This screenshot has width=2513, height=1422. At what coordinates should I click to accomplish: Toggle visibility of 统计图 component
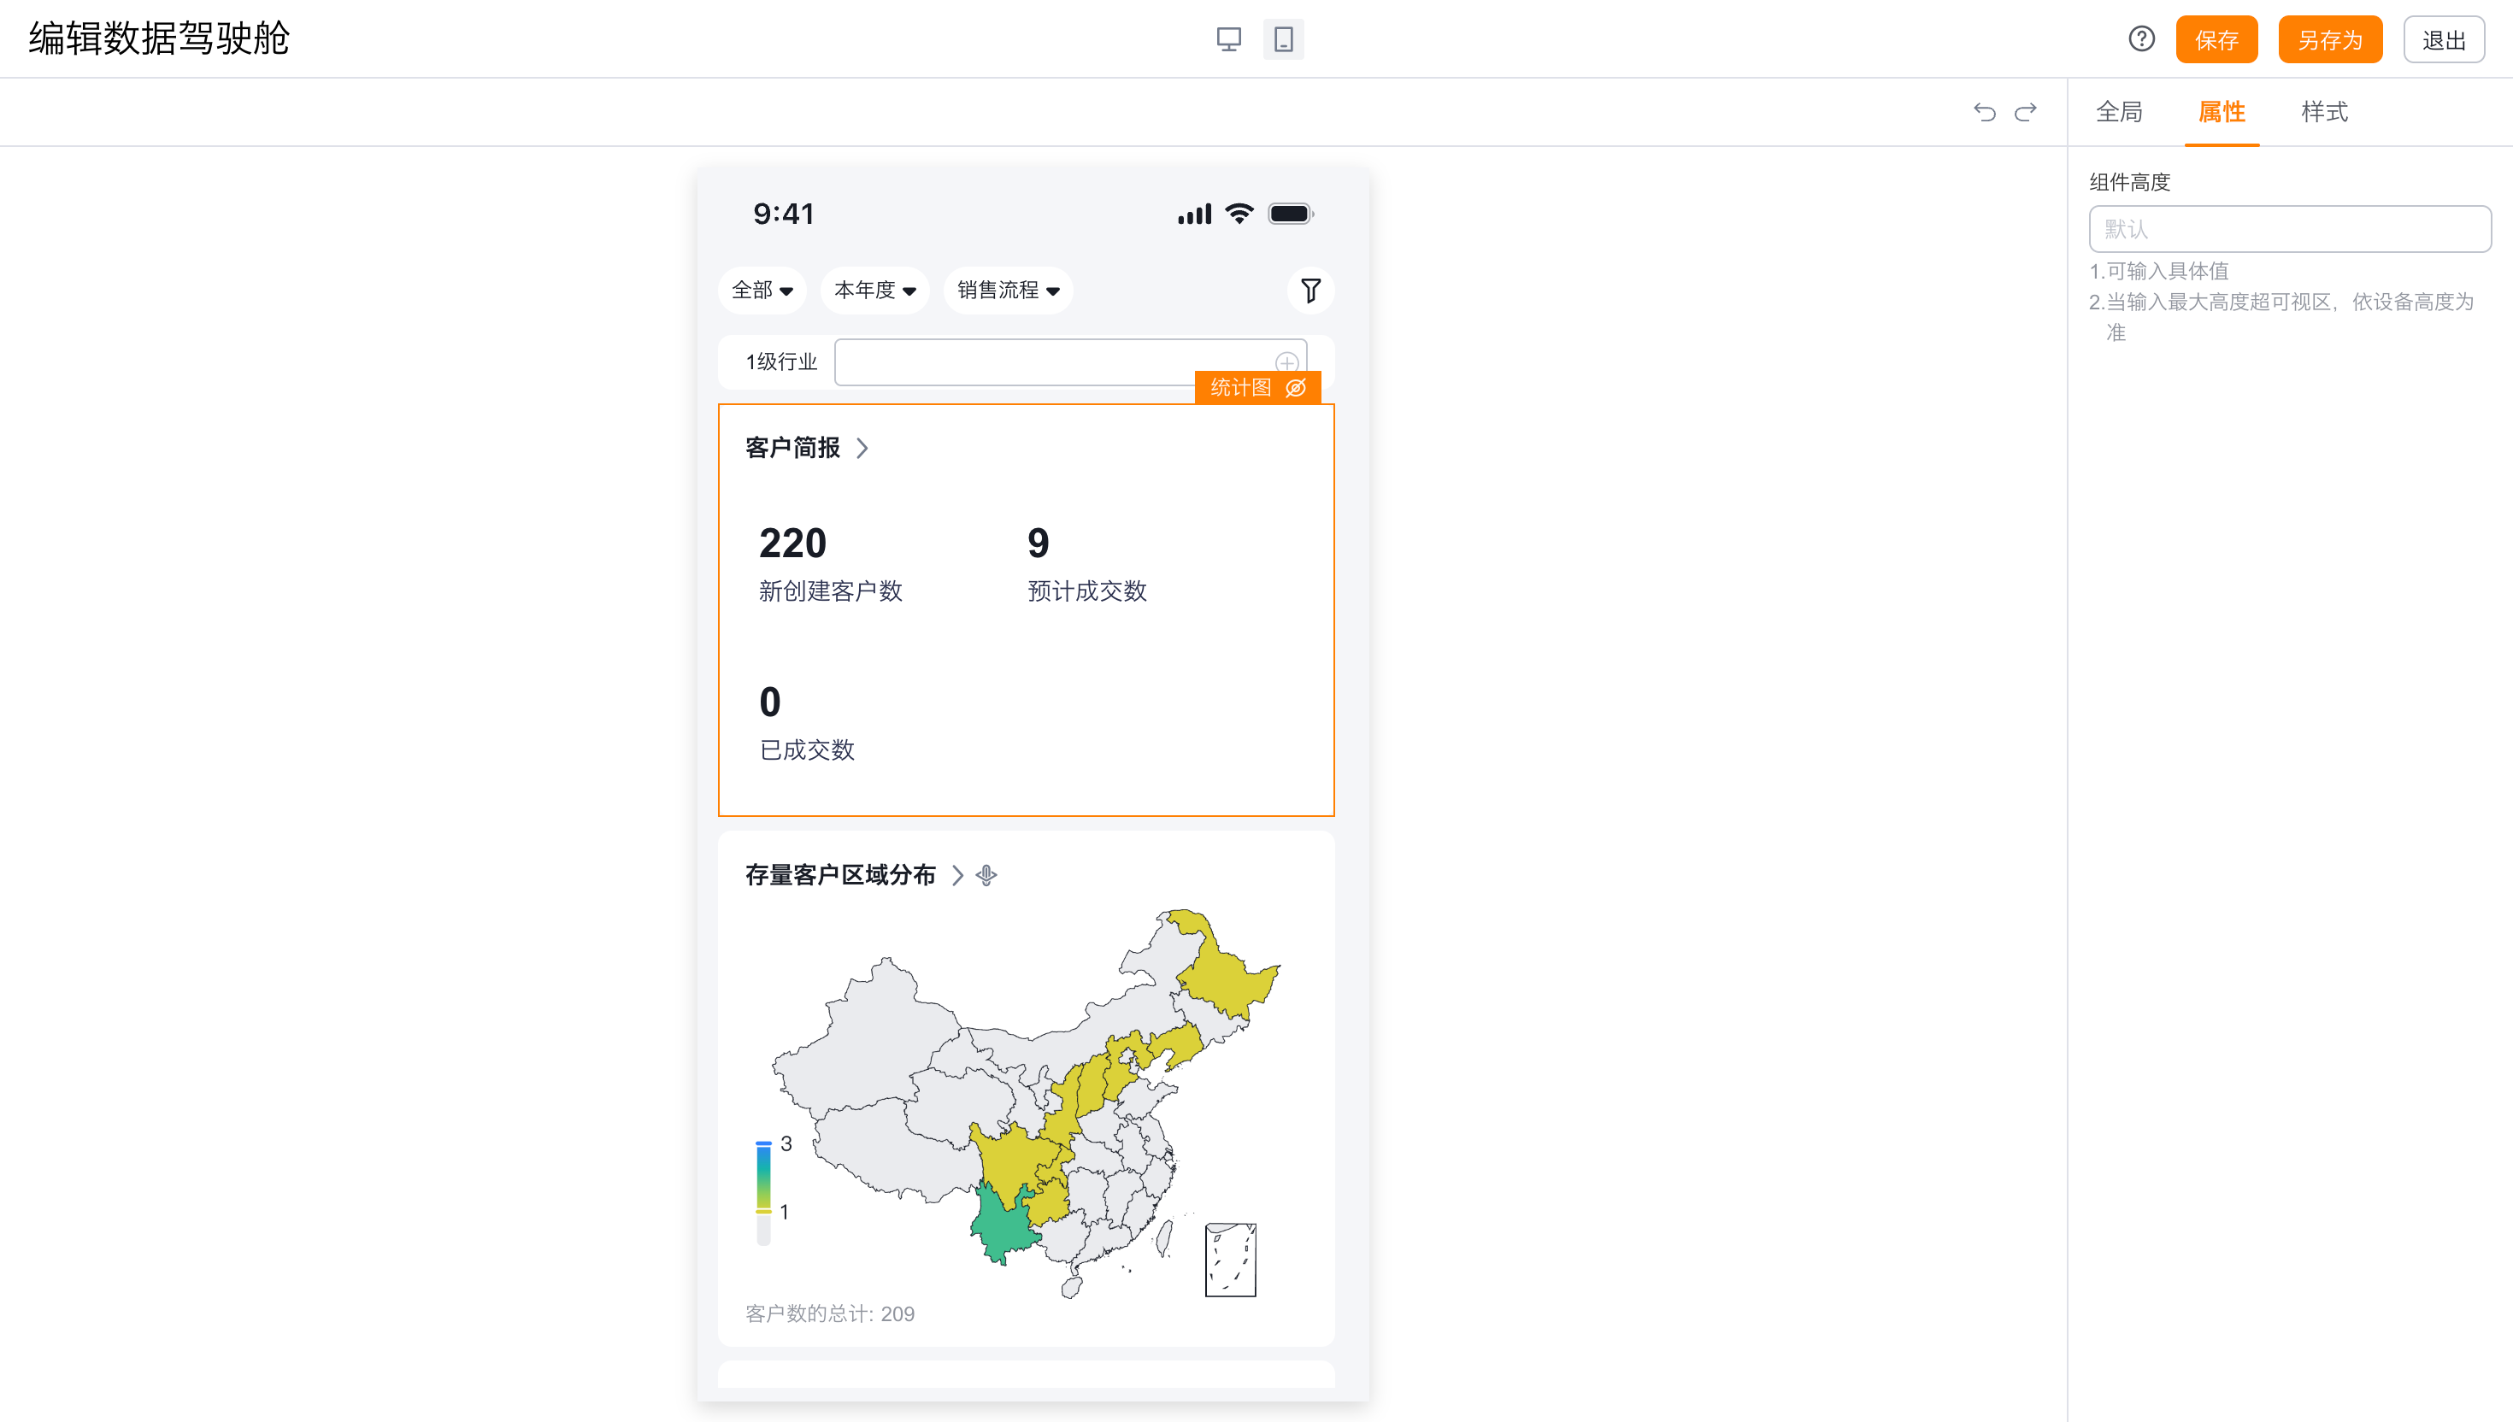point(1296,388)
